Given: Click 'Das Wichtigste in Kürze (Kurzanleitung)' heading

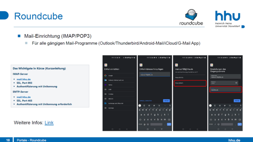Looking at the screenshot, I should coord(39,68).
